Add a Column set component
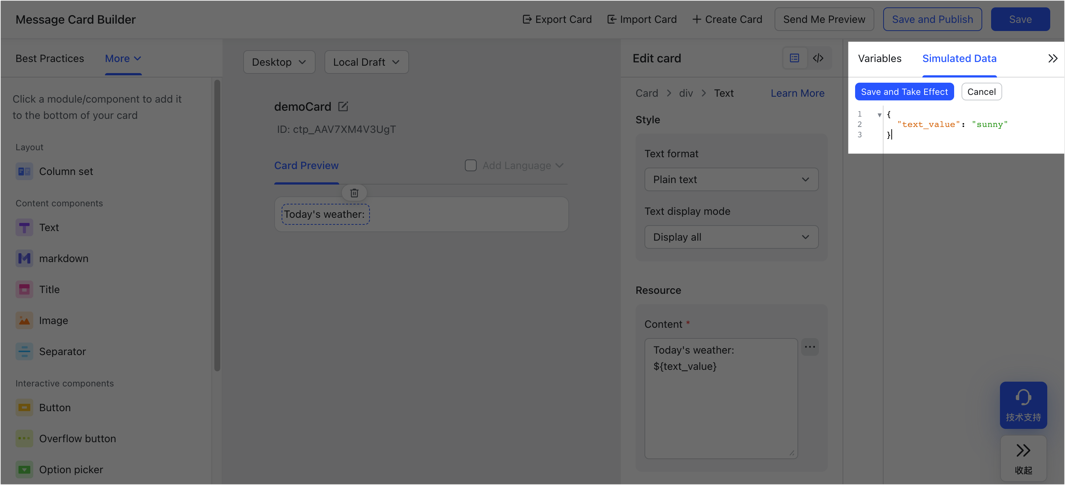This screenshot has width=1065, height=485. (54, 171)
